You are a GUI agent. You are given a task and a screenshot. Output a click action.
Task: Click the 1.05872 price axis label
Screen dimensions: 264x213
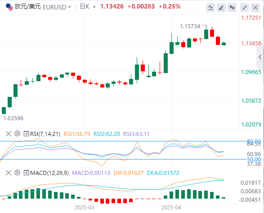click(x=251, y=101)
